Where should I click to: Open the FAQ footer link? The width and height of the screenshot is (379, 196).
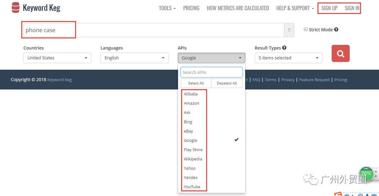coord(256,80)
